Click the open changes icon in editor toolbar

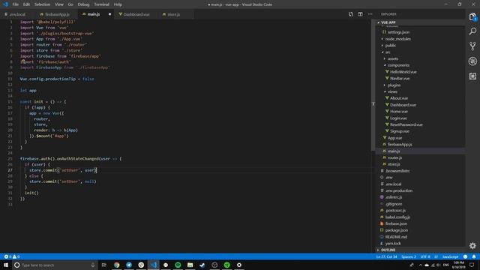click(x=351, y=14)
